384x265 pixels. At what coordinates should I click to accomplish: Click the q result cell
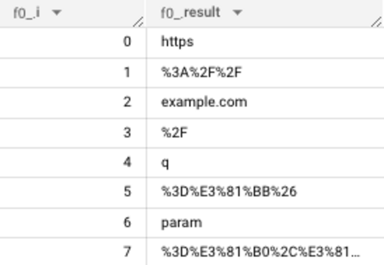pyautogui.click(x=165, y=162)
